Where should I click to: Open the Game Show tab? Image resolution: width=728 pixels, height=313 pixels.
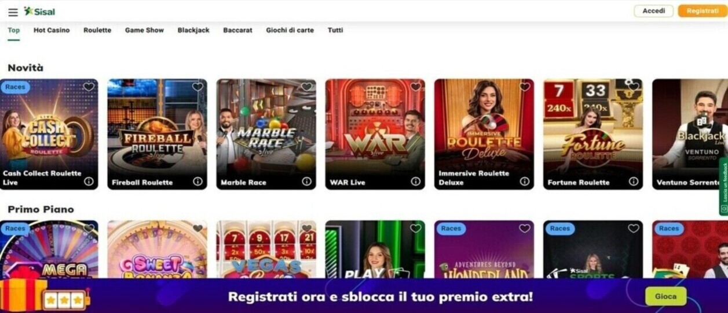(144, 30)
